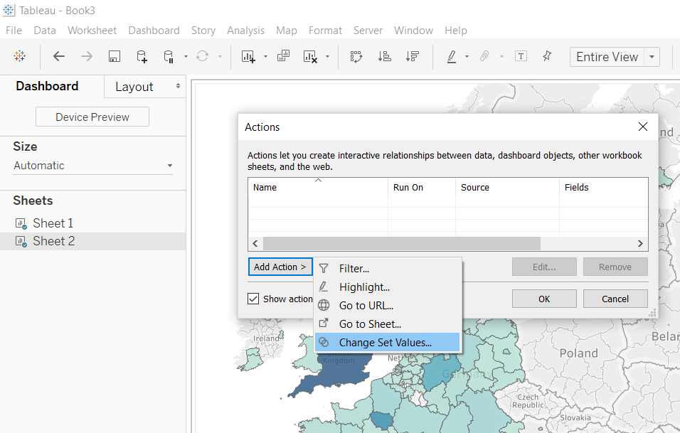The width and height of the screenshot is (680, 433).
Task: Open the Analysis menu
Action: click(x=245, y=31)
